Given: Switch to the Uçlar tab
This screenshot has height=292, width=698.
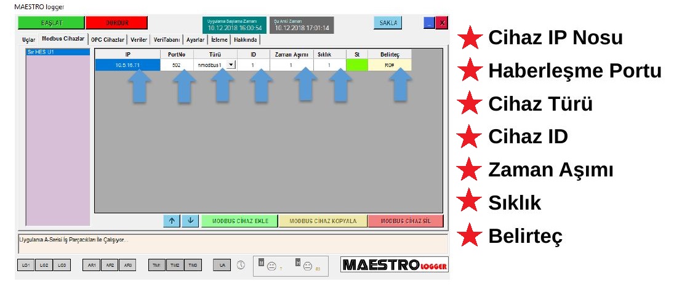Looking at the screenshot, I should (28, 39).
